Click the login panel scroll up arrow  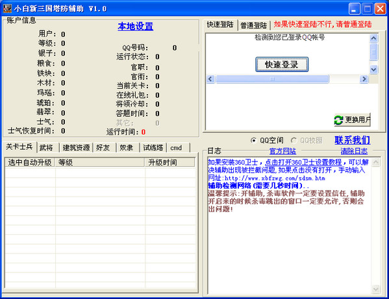click(x=373, y=38)
